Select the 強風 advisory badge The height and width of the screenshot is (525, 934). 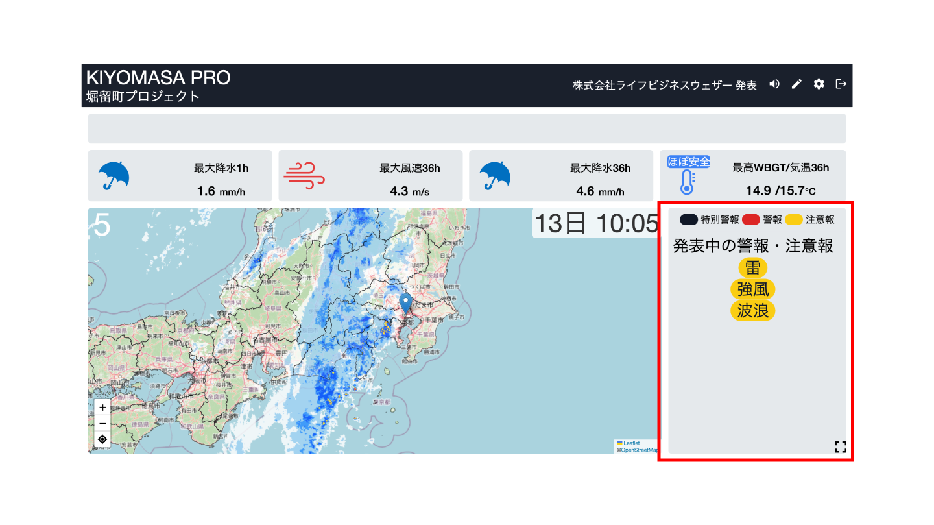point(752,289)
